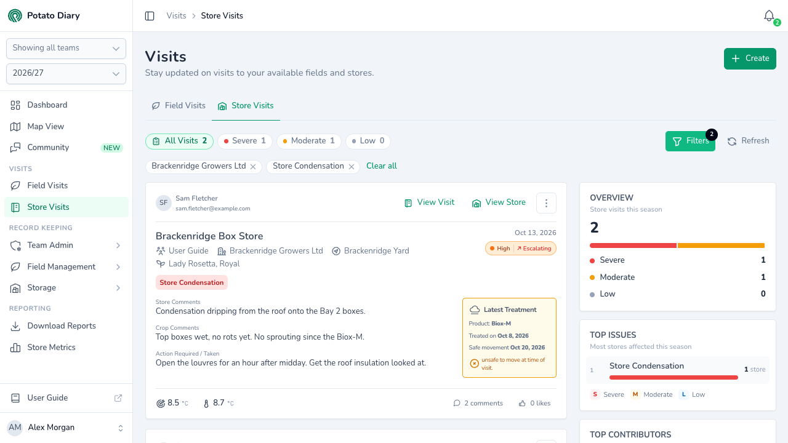Click the View Visit link
This screenshot has height=443, width=788.
coord(430,202)
